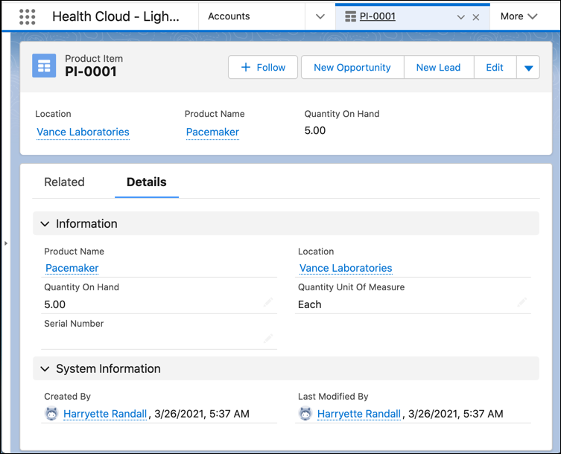Click the 5.00 value in details section
The height and width of the screenshot is (454, 561).
(54, 304)
